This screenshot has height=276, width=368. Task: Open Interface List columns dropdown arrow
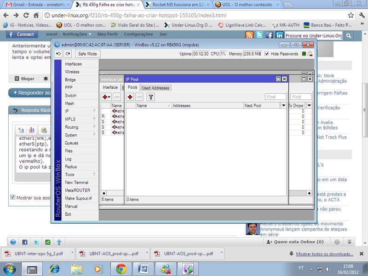(309, 105)
